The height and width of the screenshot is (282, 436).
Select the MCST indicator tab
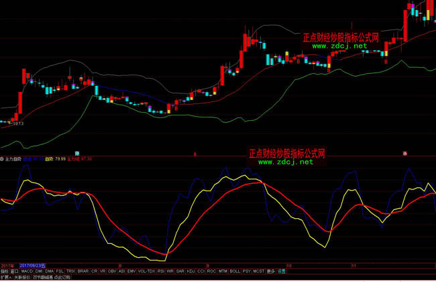(259, 271)
